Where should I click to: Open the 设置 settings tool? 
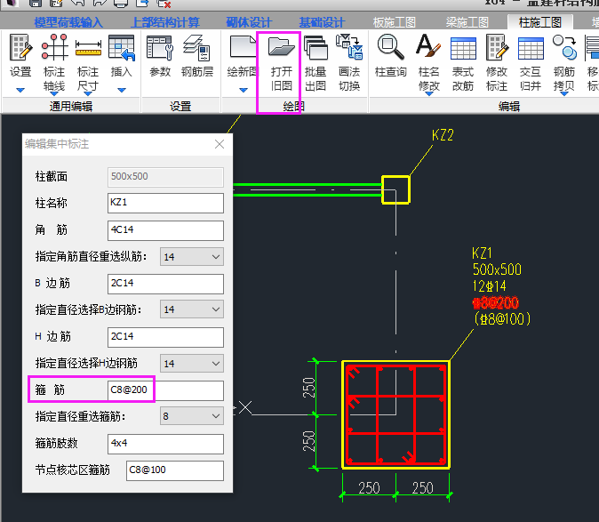pyautogui.click(x=20, y=55)
